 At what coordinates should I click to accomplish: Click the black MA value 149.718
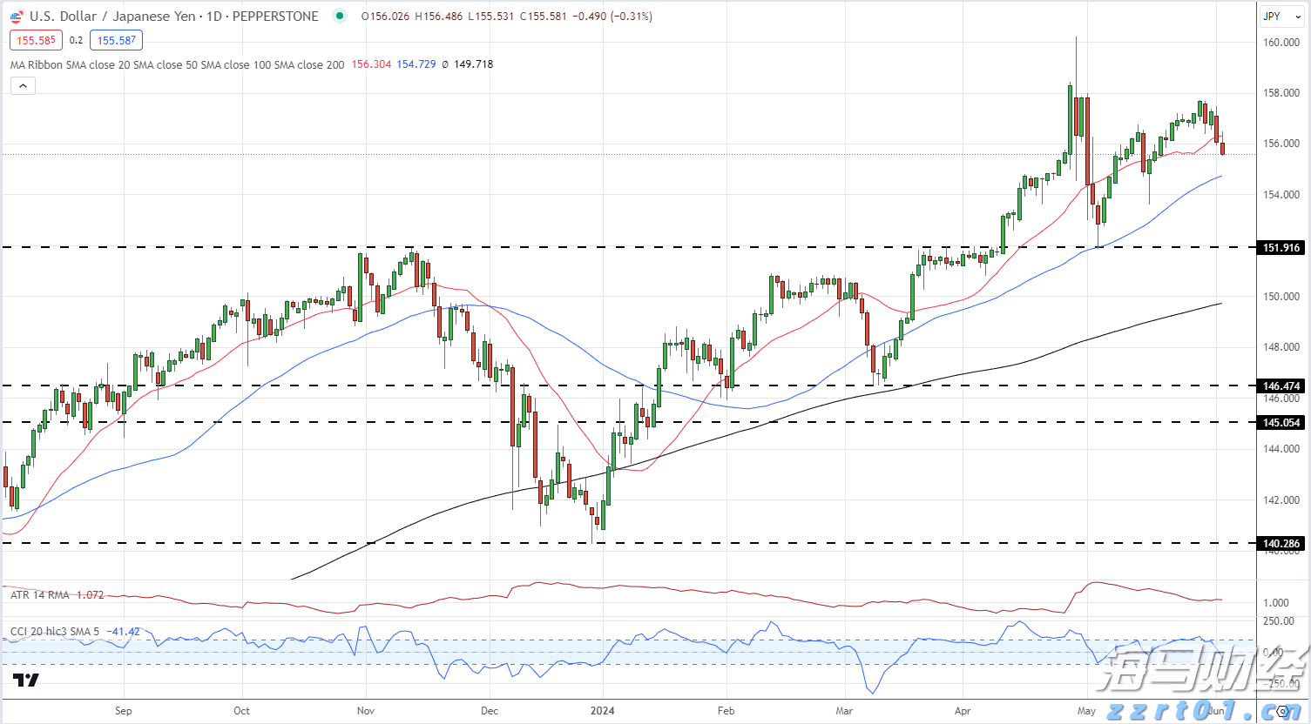click(x=473, y=64)
